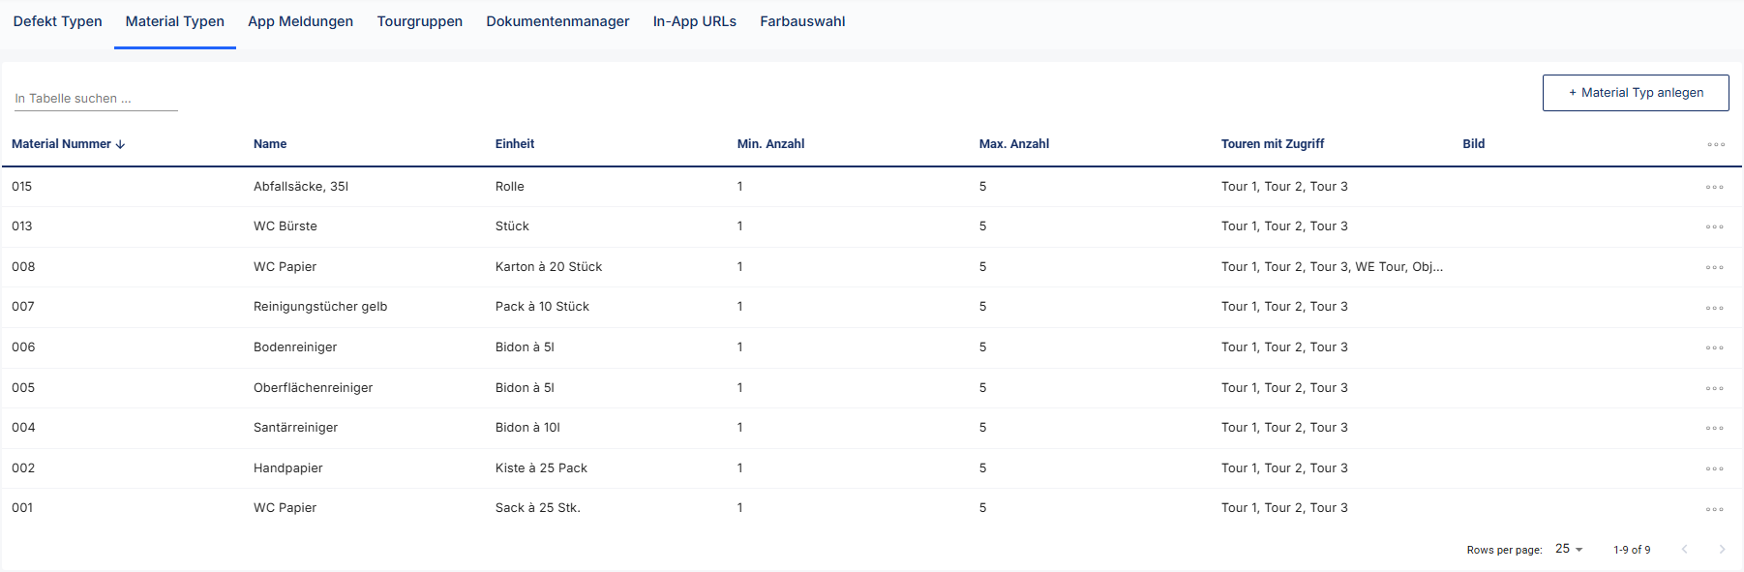Open the In-App URLs tab
The image size is (1744, 572).
click(x=694, y=21)
